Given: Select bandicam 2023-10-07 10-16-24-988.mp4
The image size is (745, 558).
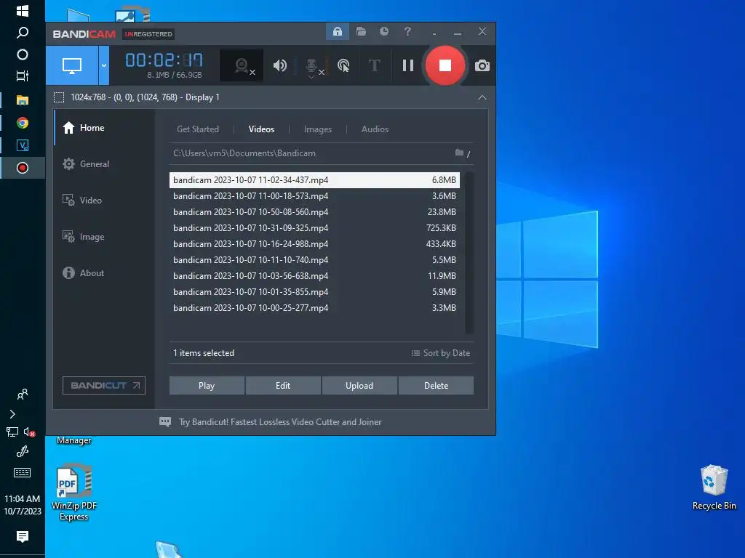Looking at the screenshot, I should point(314,244).
